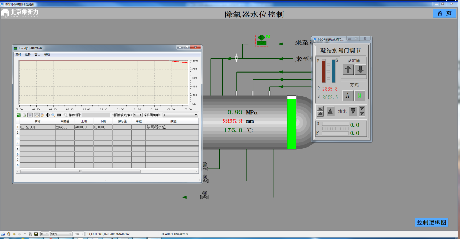Screen dimensions: 460x239
Task: Click the magnifier zoom icon in trend toolbar
Action: click(53, 115)
